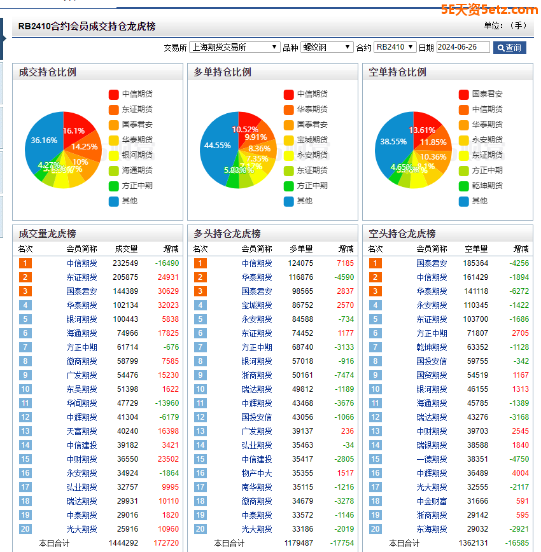Screen dimensions: 541x552
Task: Click change value -16490 in 成交量龙虎榜
Action: coord(167,263)
